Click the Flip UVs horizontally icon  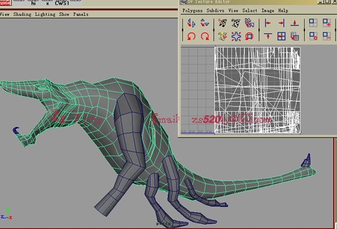click(191, 23)
